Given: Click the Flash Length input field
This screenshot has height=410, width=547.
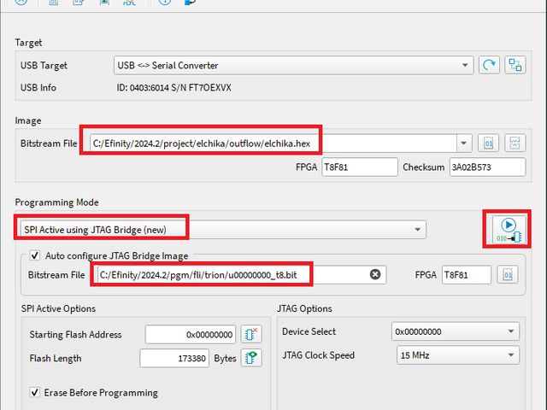Looking at the screenshot, I should [174, 358].
